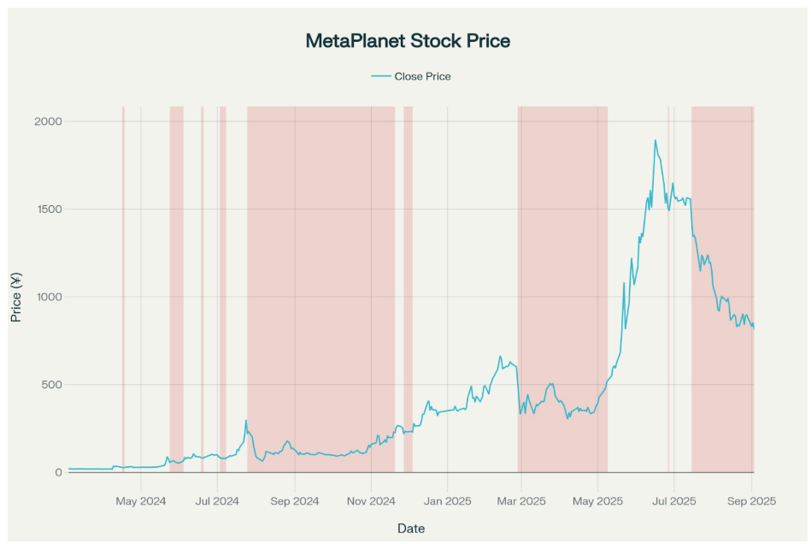Image resolution: width=811 pixels, height=544 pixels.
Task: Select the 1500 price axis label
Action: [49, 210]
